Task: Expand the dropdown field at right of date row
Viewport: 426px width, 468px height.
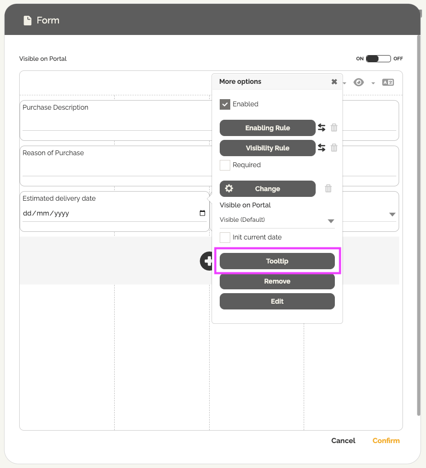Action: click(x=392, y=215)
